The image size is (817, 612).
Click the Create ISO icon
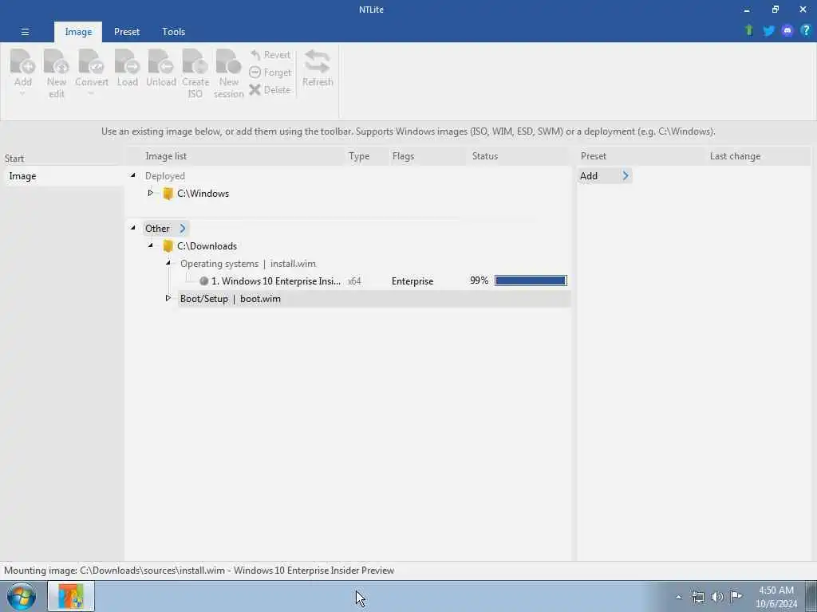pyautogui.click(x=195, y=62)
